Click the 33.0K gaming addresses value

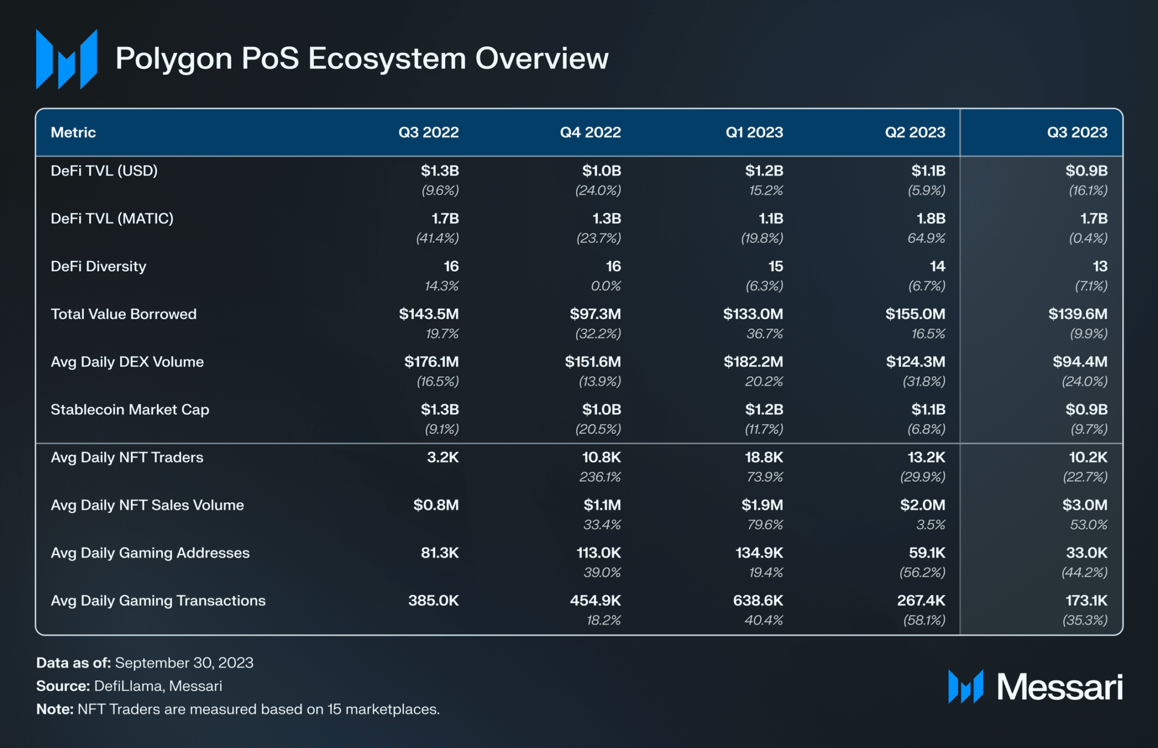(1087, 553)
